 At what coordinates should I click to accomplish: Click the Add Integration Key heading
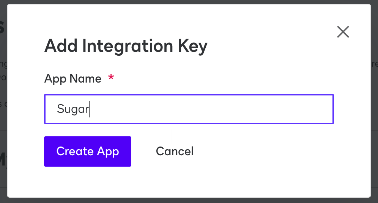coord(126,46)
